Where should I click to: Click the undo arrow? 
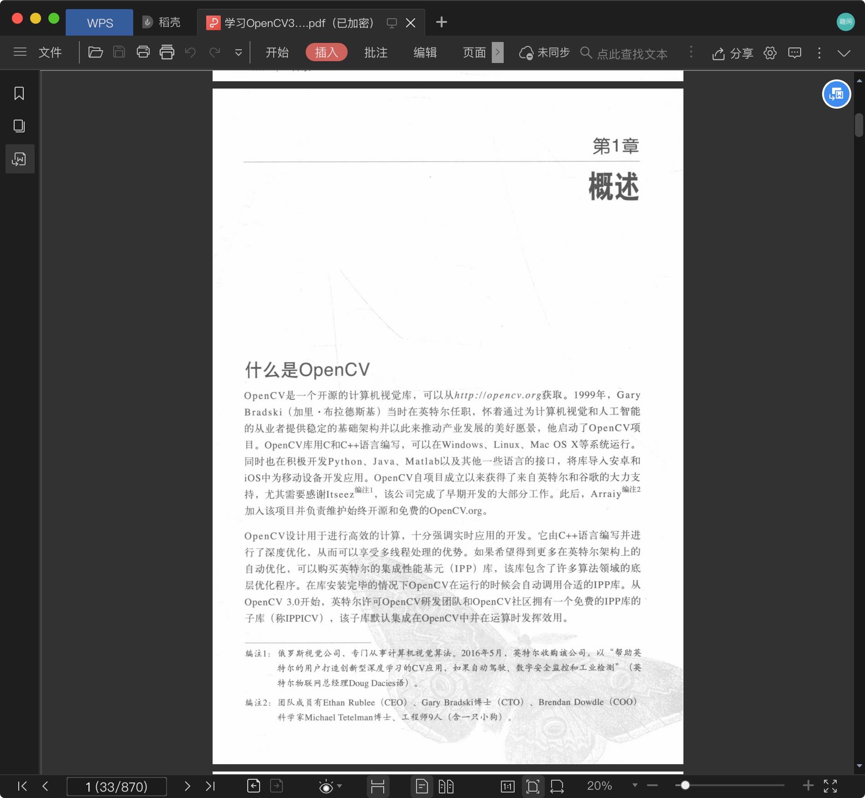click(190, 52)
